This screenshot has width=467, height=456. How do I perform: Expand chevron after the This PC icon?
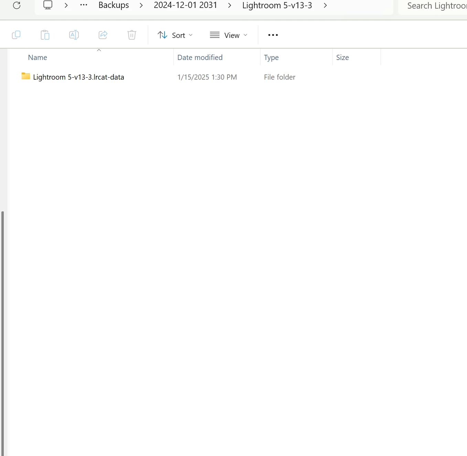tap(66, 6)
